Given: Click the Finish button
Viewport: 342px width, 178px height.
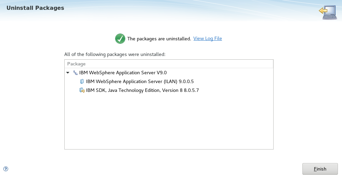Looking at the screenshot, I should 320,169.
